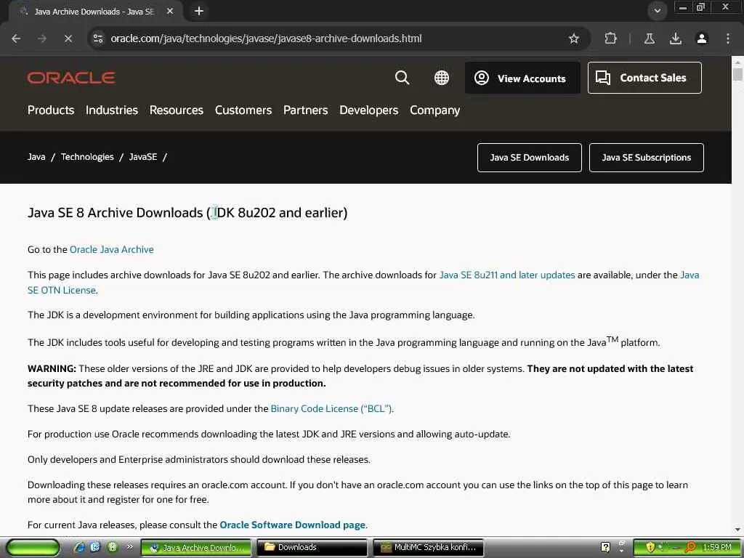Open Java SE 8u211 and later updates link

pyautogui.click(x=506, y=275)
